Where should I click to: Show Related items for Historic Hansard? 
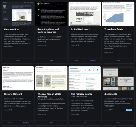coord(26,123)
